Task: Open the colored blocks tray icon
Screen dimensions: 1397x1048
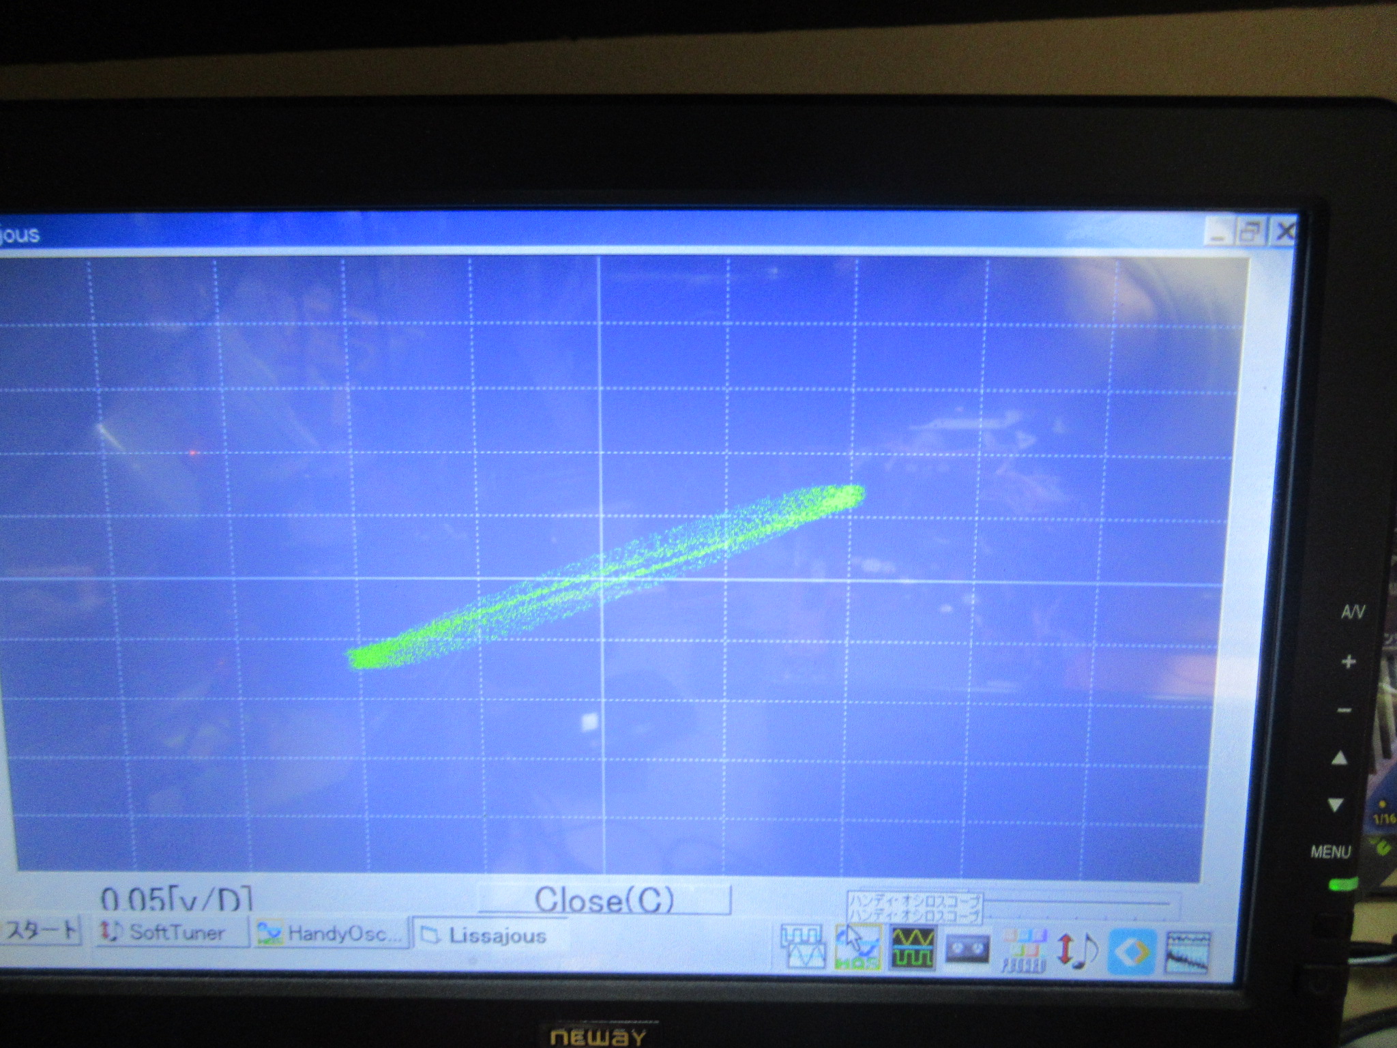Action: tap(1023, 950)
